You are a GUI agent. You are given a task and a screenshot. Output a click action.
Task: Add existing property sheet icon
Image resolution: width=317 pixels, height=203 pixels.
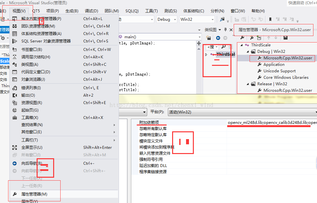pos(259,38)
